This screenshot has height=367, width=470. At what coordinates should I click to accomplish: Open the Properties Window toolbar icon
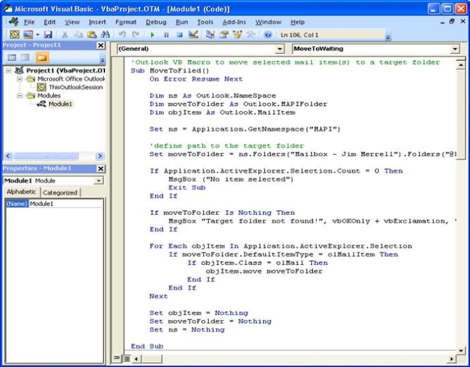pos(224,35)
